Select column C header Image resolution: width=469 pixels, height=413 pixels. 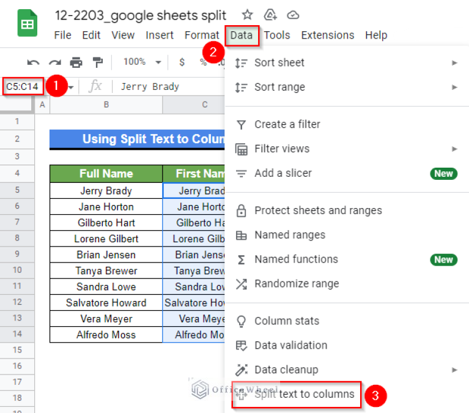pyautogui.click(x=194, y=105)
